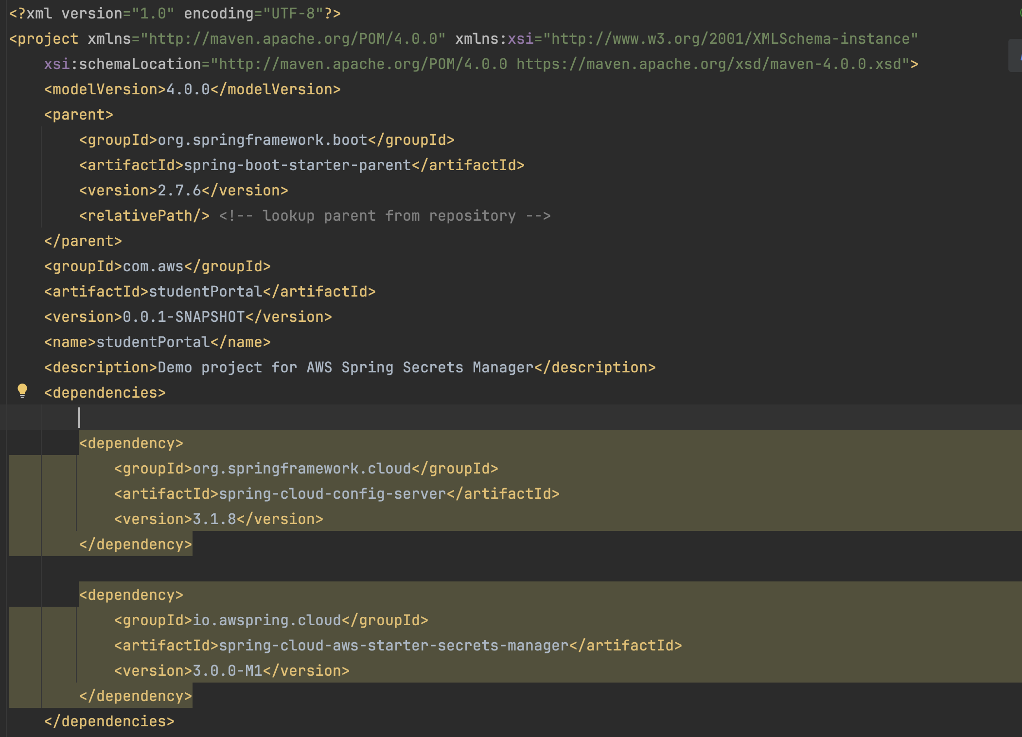
Task: Click the "Demo project for AWS Spring Secrets Manager" description
Action: pos(346,368)
